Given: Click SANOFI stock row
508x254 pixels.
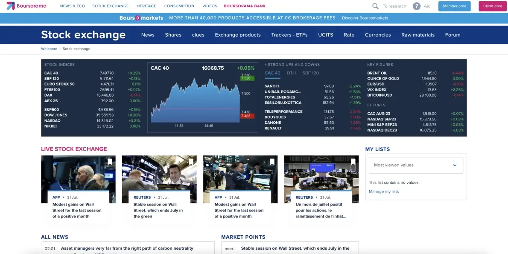Looking at the screenshot, I should point(312,86).
